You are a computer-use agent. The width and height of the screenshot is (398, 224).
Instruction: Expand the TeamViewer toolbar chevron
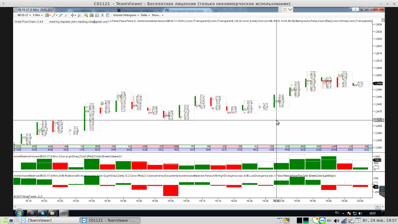(x=290, y=9)
